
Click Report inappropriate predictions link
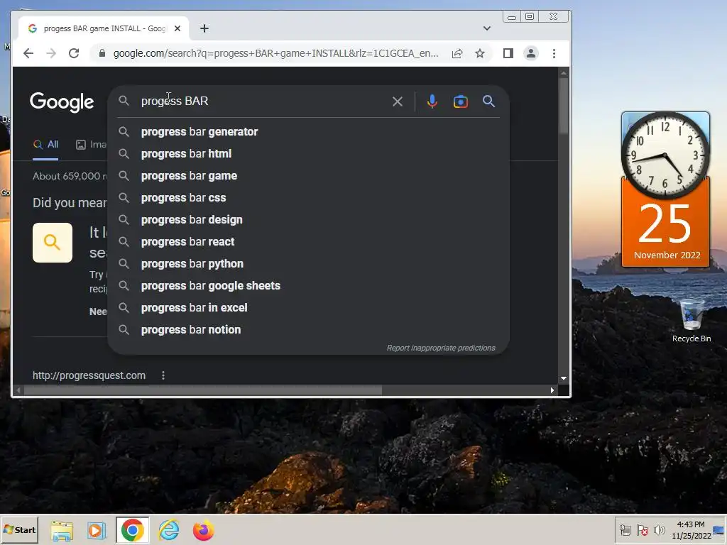point(441,348)
